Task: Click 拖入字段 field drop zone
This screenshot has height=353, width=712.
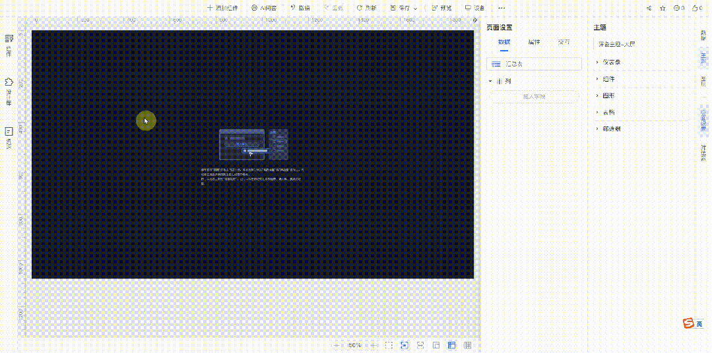Action: pyautogui.click(x=534, y=97)
